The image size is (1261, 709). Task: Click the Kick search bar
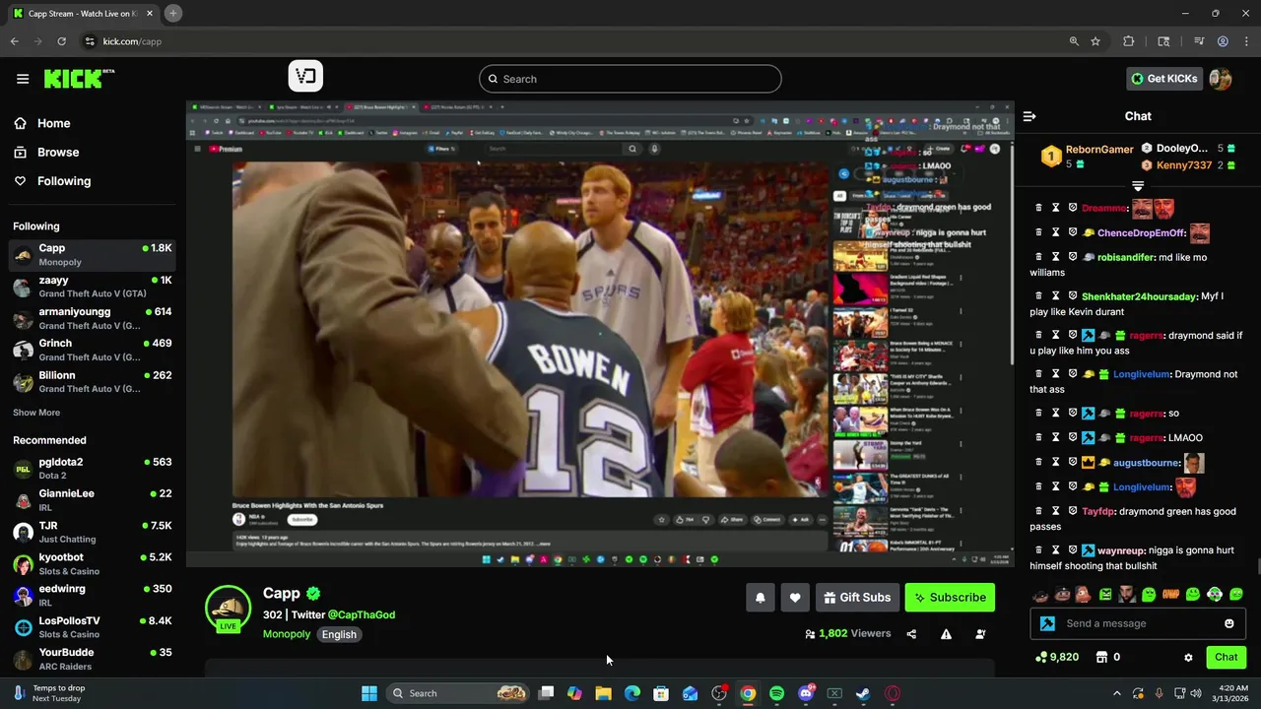(630, 79)
